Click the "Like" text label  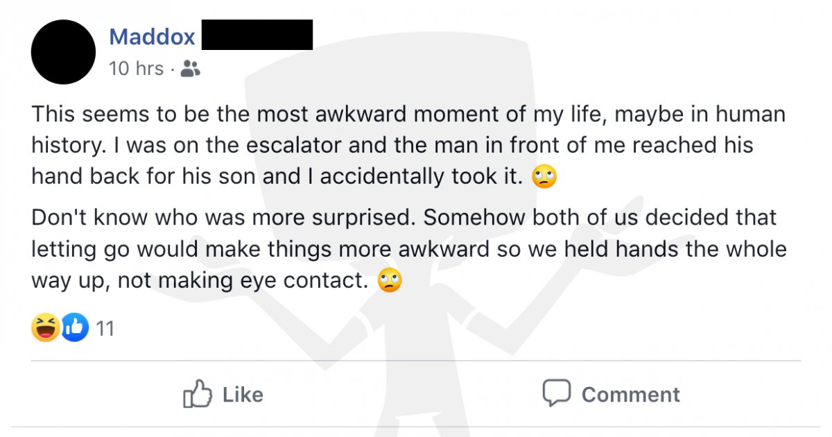point(243,394)
